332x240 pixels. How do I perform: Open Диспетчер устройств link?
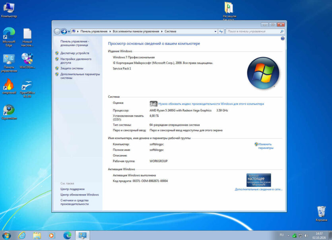click(75, 53)
